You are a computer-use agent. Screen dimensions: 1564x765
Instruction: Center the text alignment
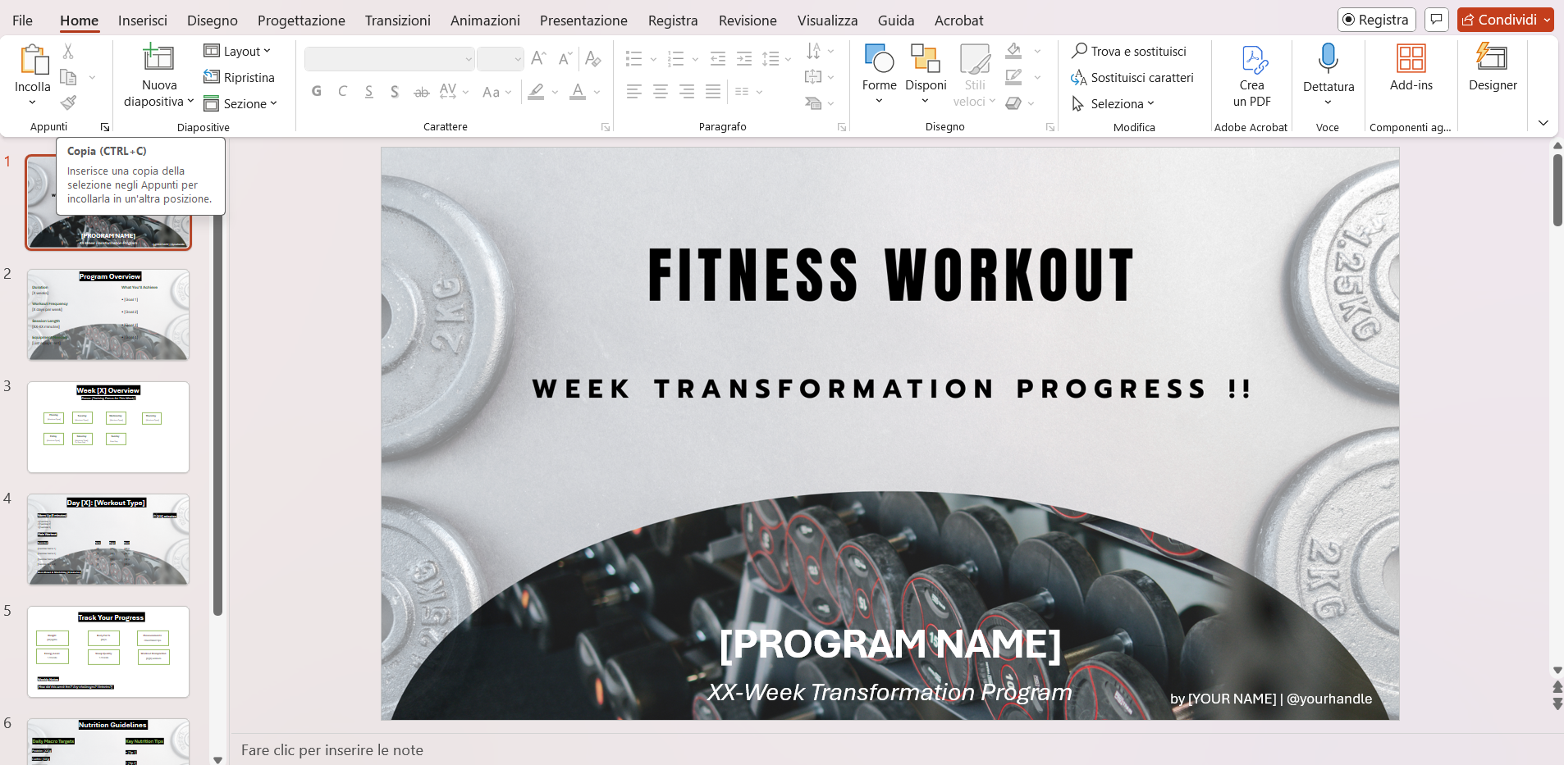661,91
